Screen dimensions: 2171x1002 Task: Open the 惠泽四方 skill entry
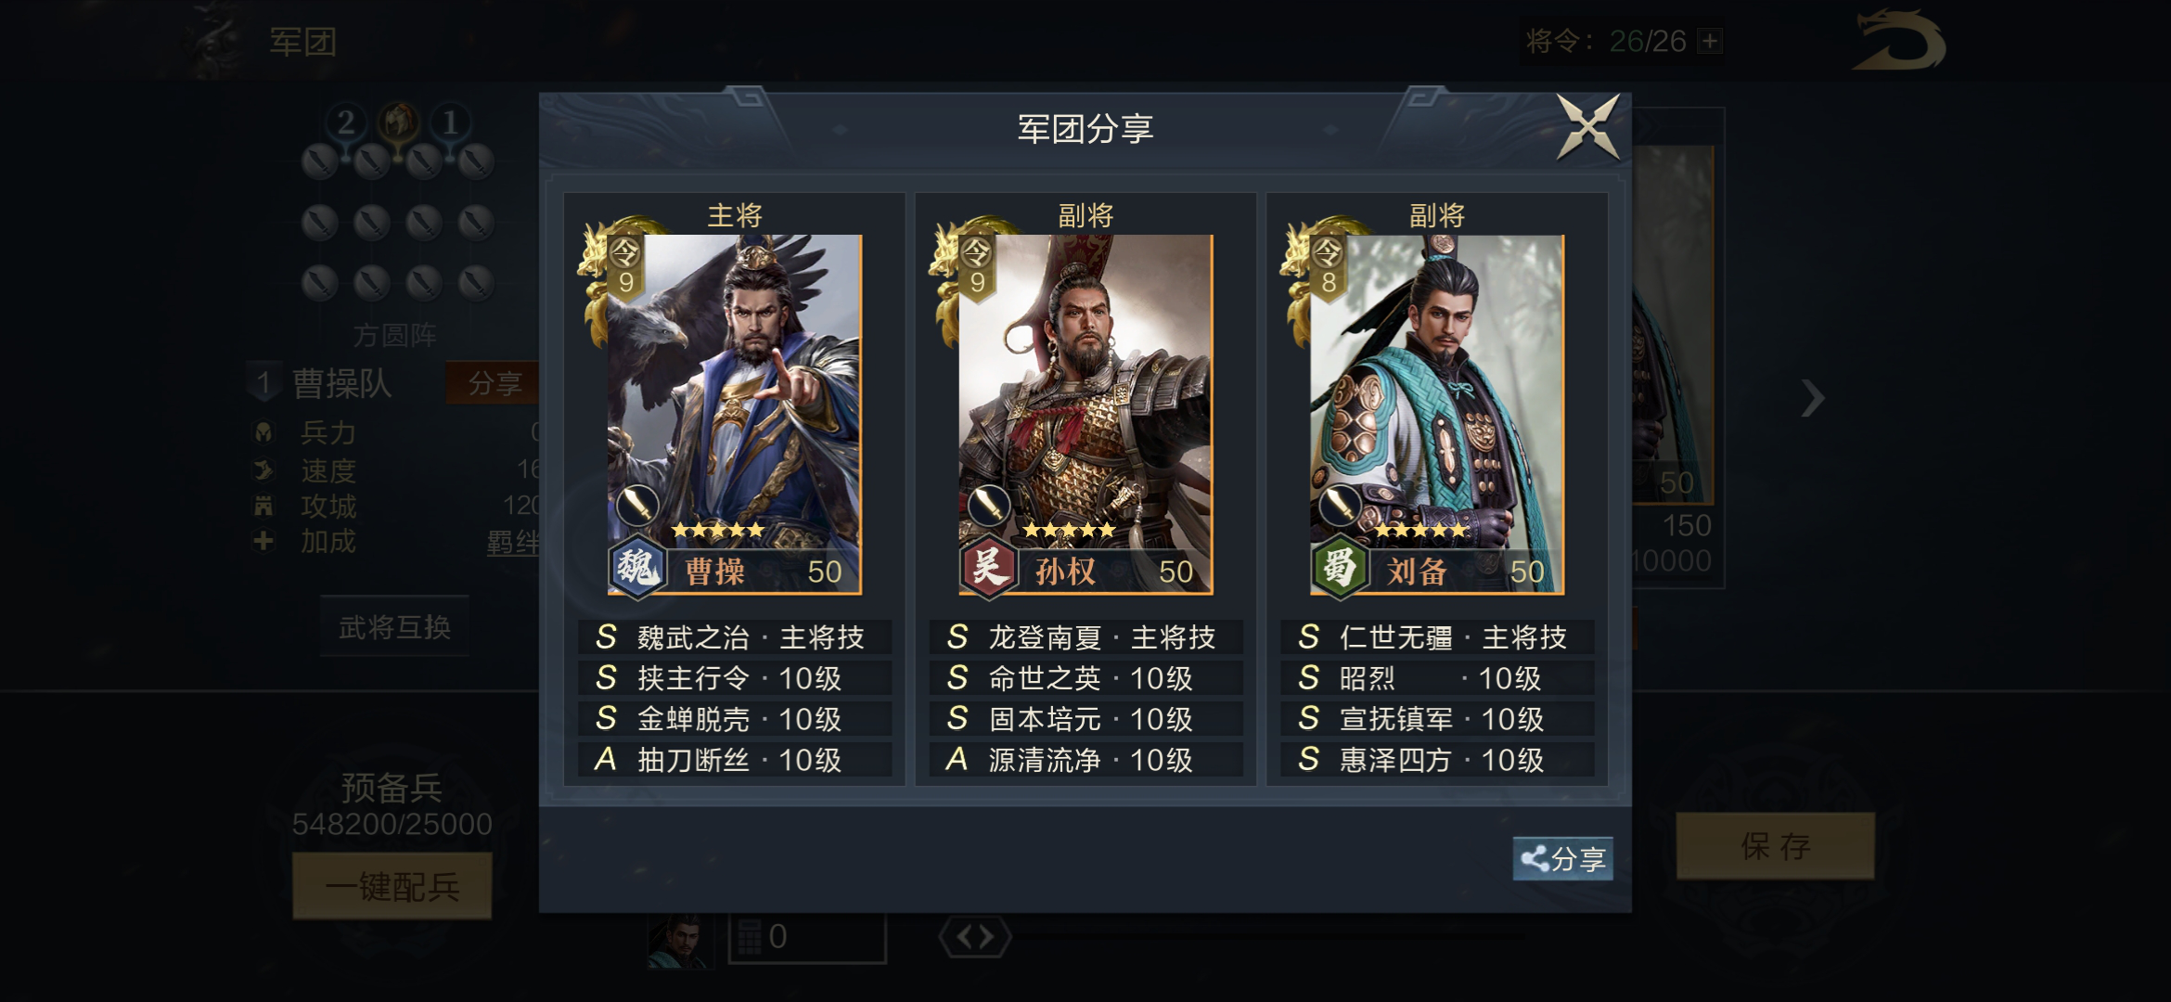tap(1437, 760)
